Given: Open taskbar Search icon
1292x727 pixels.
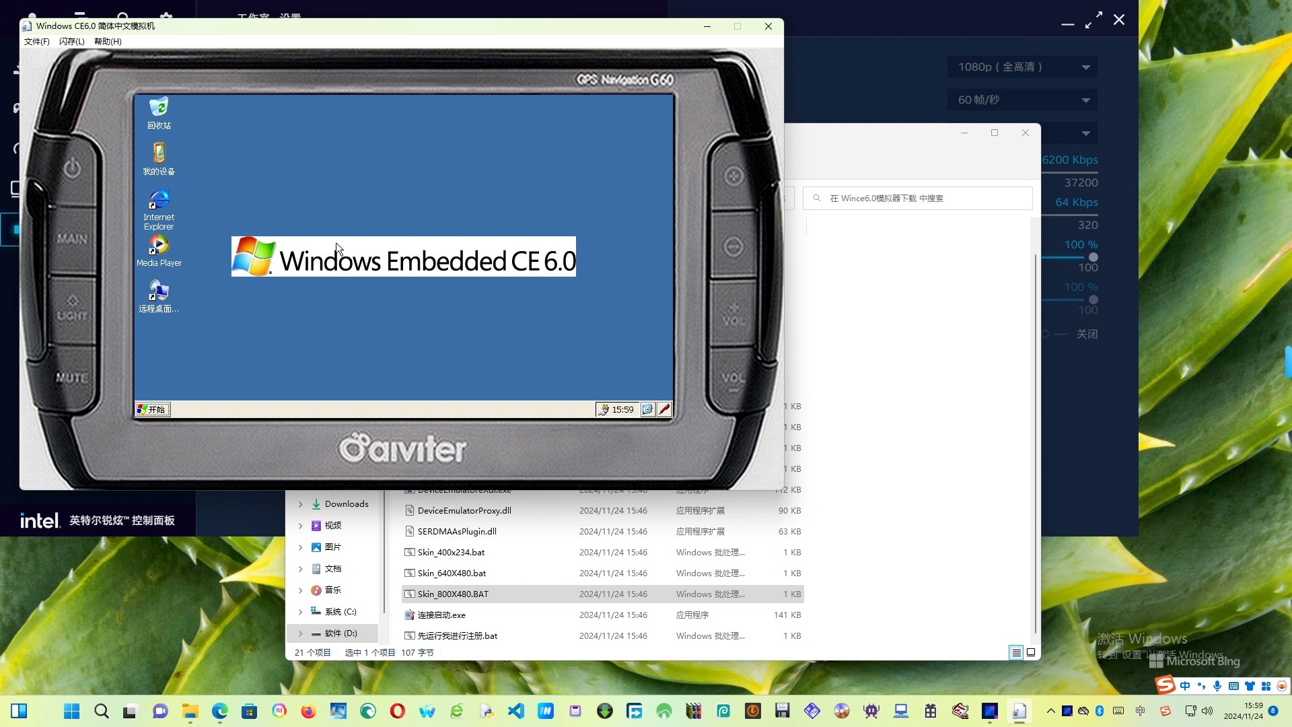Looking at the screenshot, I should click(x=101, y=711).
